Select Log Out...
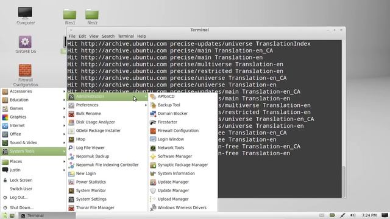Image resolution: width=390 pixels, height=219 pixels. 33,198
